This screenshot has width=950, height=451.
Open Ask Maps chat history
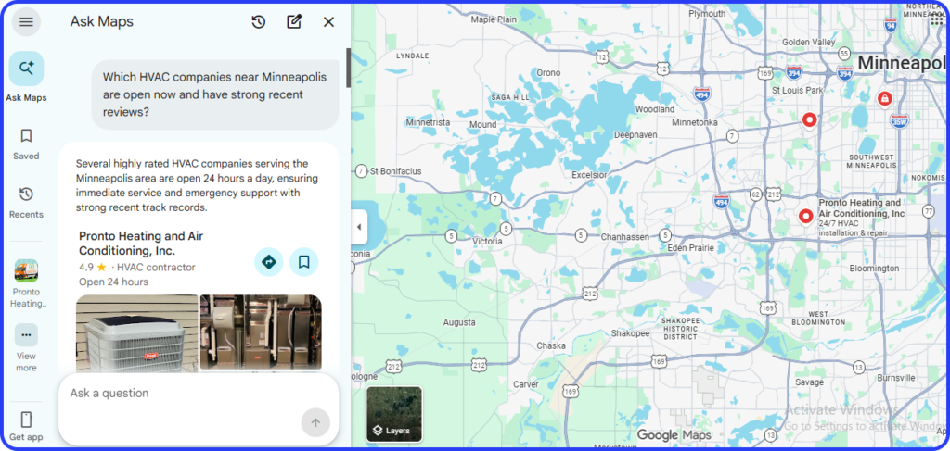[x=259, y=22]
